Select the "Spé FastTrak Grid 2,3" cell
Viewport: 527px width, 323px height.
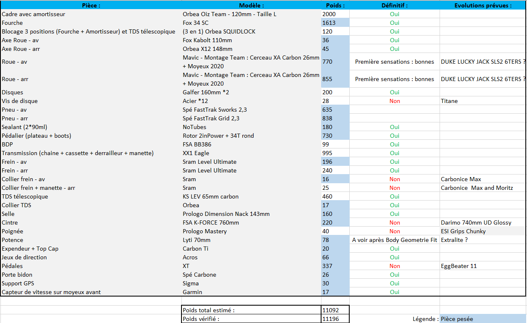pos(251,118)
